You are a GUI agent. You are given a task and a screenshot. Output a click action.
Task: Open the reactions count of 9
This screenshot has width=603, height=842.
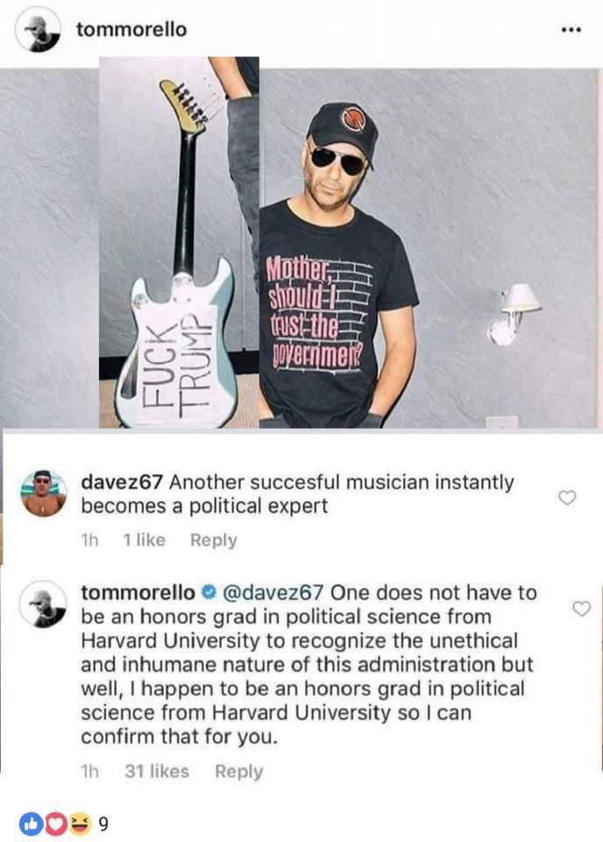coord(103,824)
